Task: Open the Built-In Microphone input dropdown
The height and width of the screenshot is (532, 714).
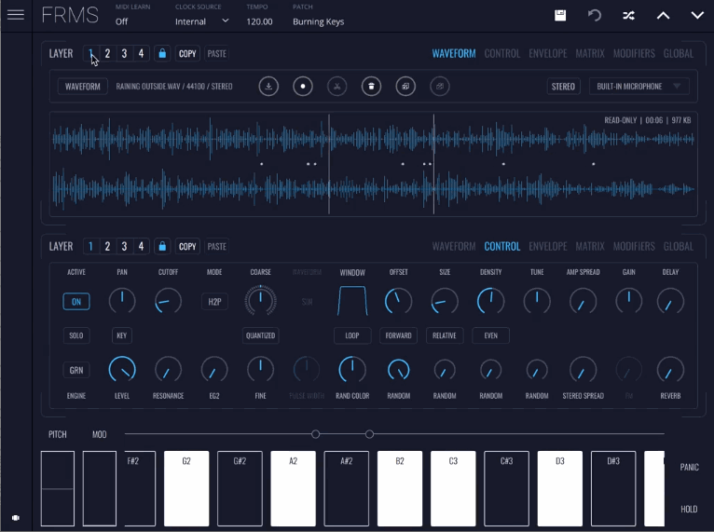Action: [638, 87]
